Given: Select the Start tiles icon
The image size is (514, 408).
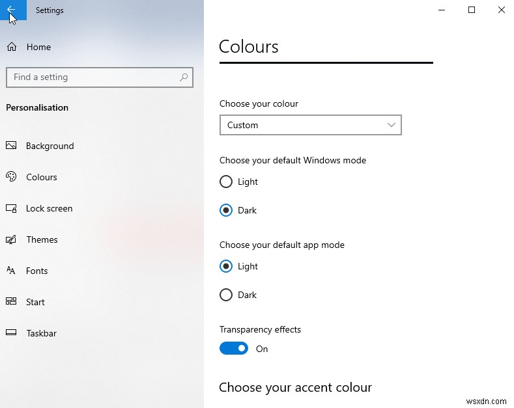Looking at the screenshot, I should point(11,301).
